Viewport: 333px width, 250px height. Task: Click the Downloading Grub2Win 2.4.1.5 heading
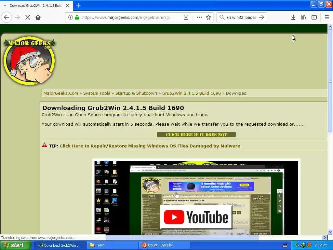tap(113, 108)
